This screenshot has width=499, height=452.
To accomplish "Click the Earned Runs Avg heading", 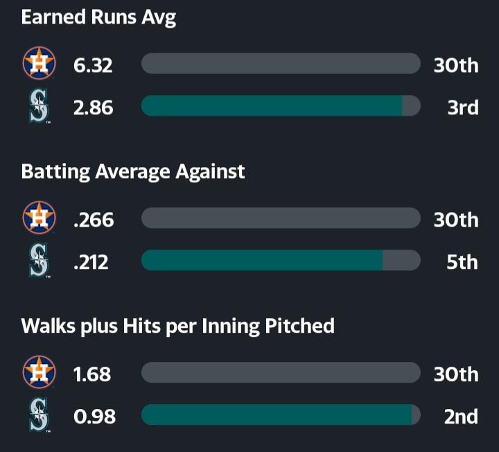I will [x=98, y=17].
